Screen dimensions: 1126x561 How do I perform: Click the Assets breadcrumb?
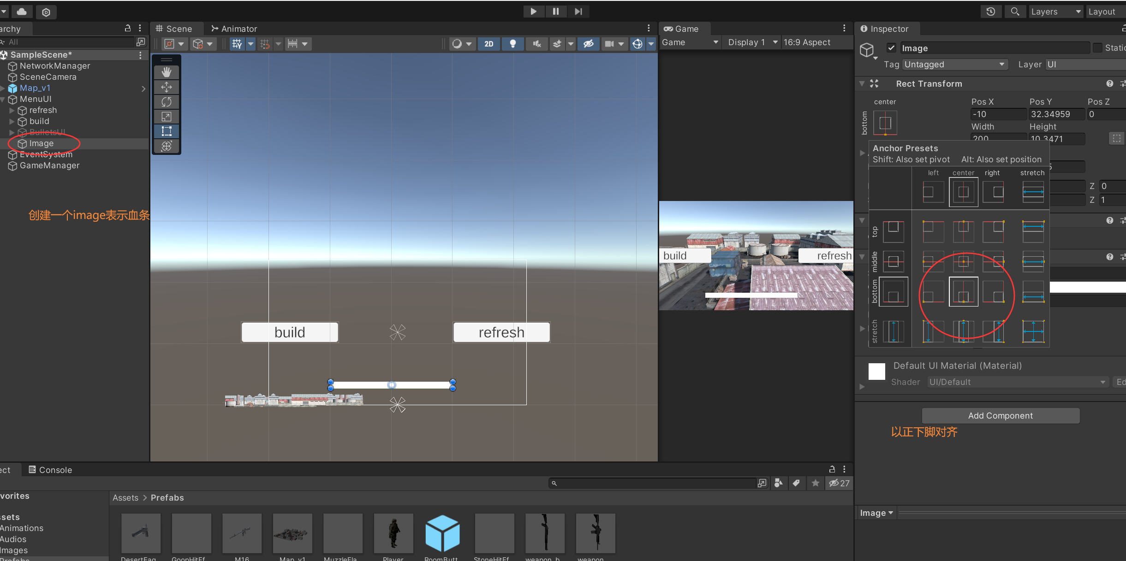(x=125, y=498)
